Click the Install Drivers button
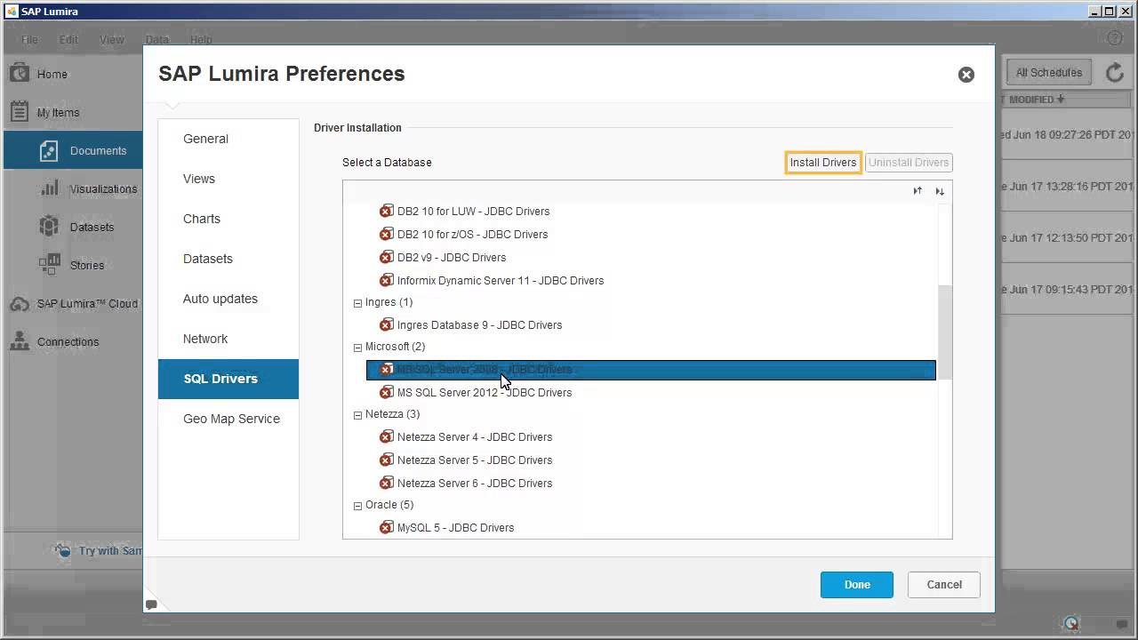The width and height of the screenshot is (1138, 640). pyautogui.click(x=823, y=163)
